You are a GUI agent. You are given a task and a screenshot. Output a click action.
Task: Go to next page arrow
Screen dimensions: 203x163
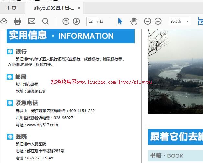click(76, 21)
